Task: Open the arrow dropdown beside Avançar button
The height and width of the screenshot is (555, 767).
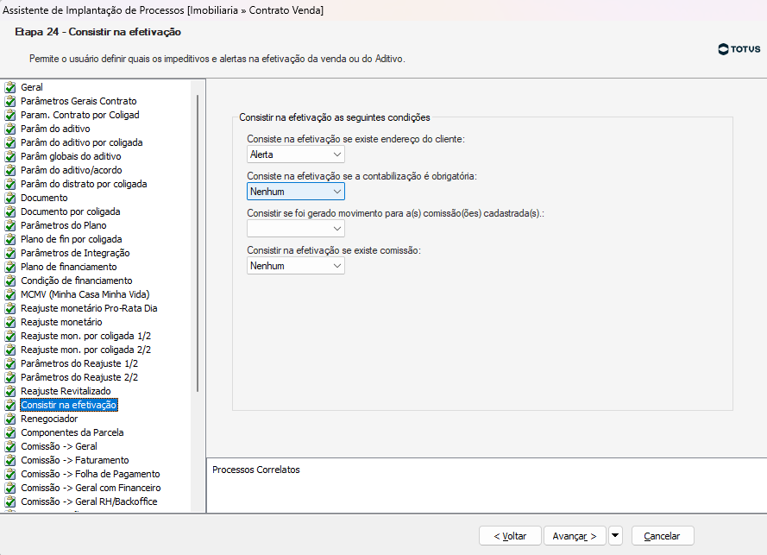Action: [615, 535]
